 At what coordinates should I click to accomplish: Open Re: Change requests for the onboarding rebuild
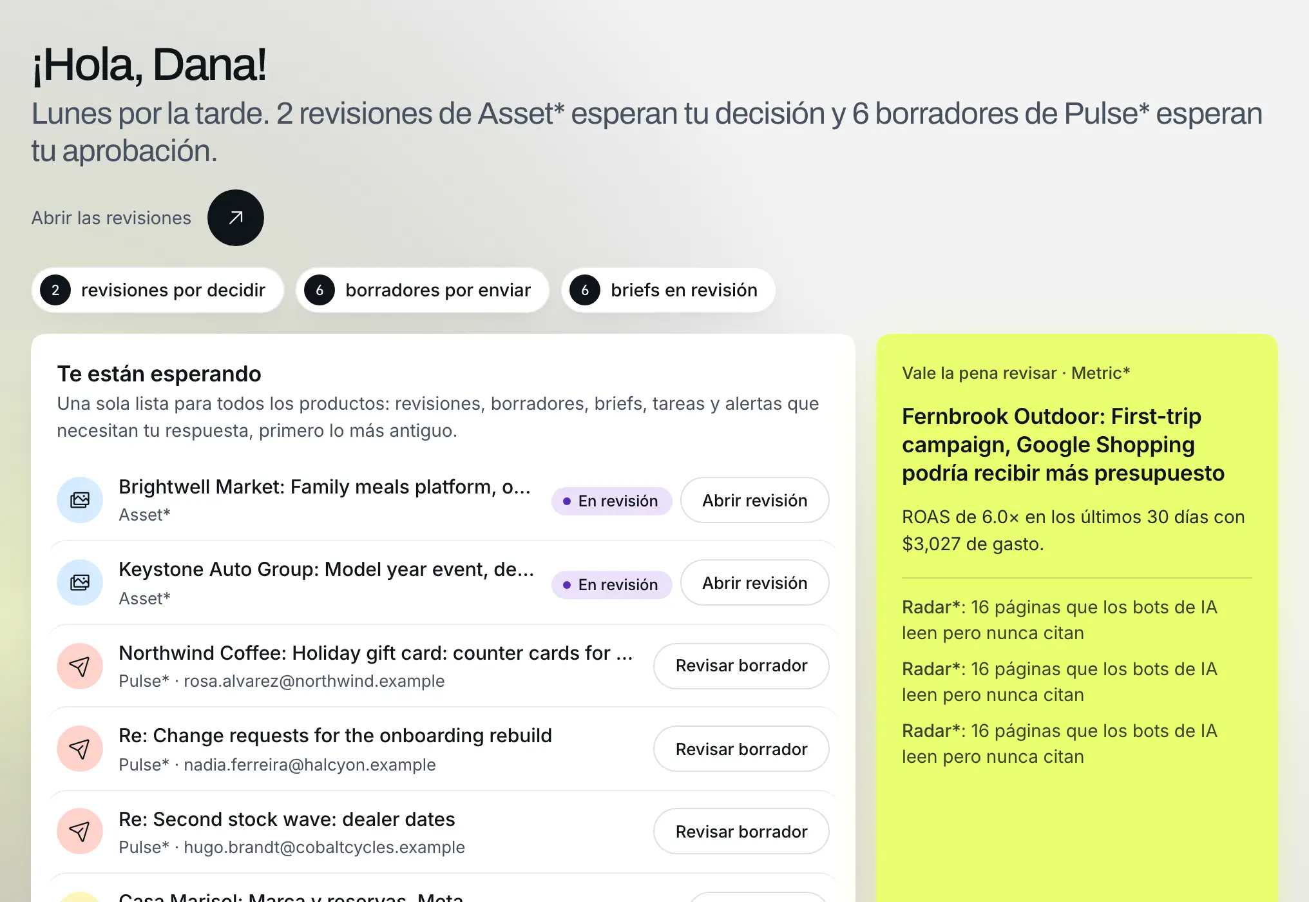tap(335, 736)
